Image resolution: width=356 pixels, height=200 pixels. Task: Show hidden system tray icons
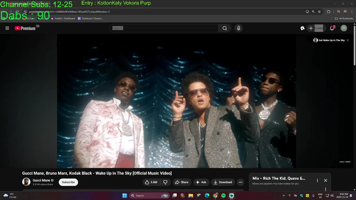[284, 196]
